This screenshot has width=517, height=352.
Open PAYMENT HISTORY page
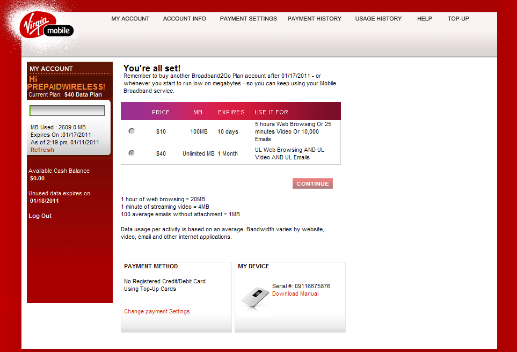(x=314, y=19)
